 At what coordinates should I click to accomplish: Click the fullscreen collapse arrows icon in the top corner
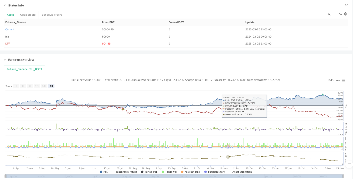pos(346,5)
